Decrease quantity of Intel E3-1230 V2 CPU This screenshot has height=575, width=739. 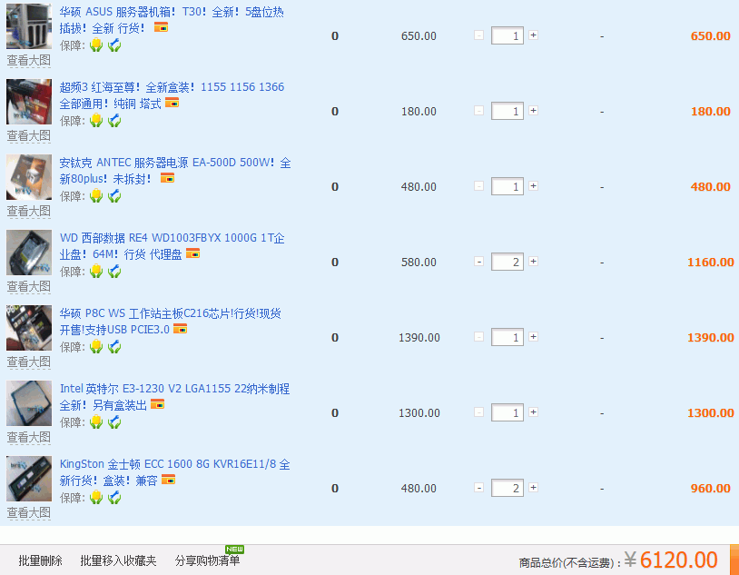[478, 412]
